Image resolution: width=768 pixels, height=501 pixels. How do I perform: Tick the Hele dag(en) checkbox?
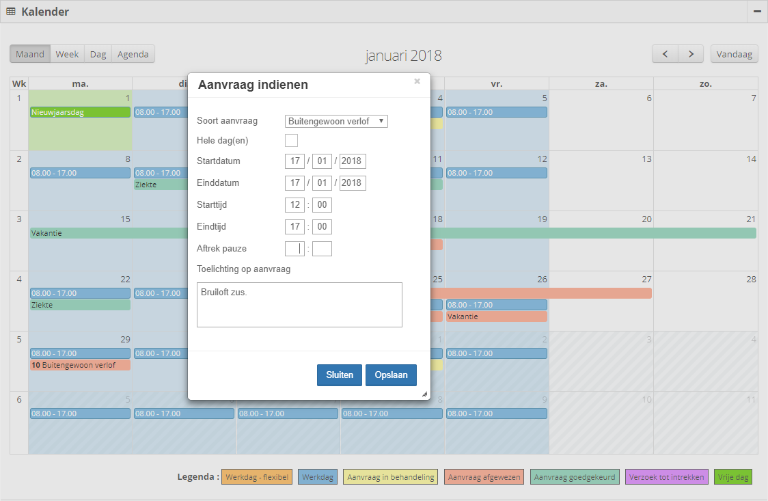pos(291,140)
